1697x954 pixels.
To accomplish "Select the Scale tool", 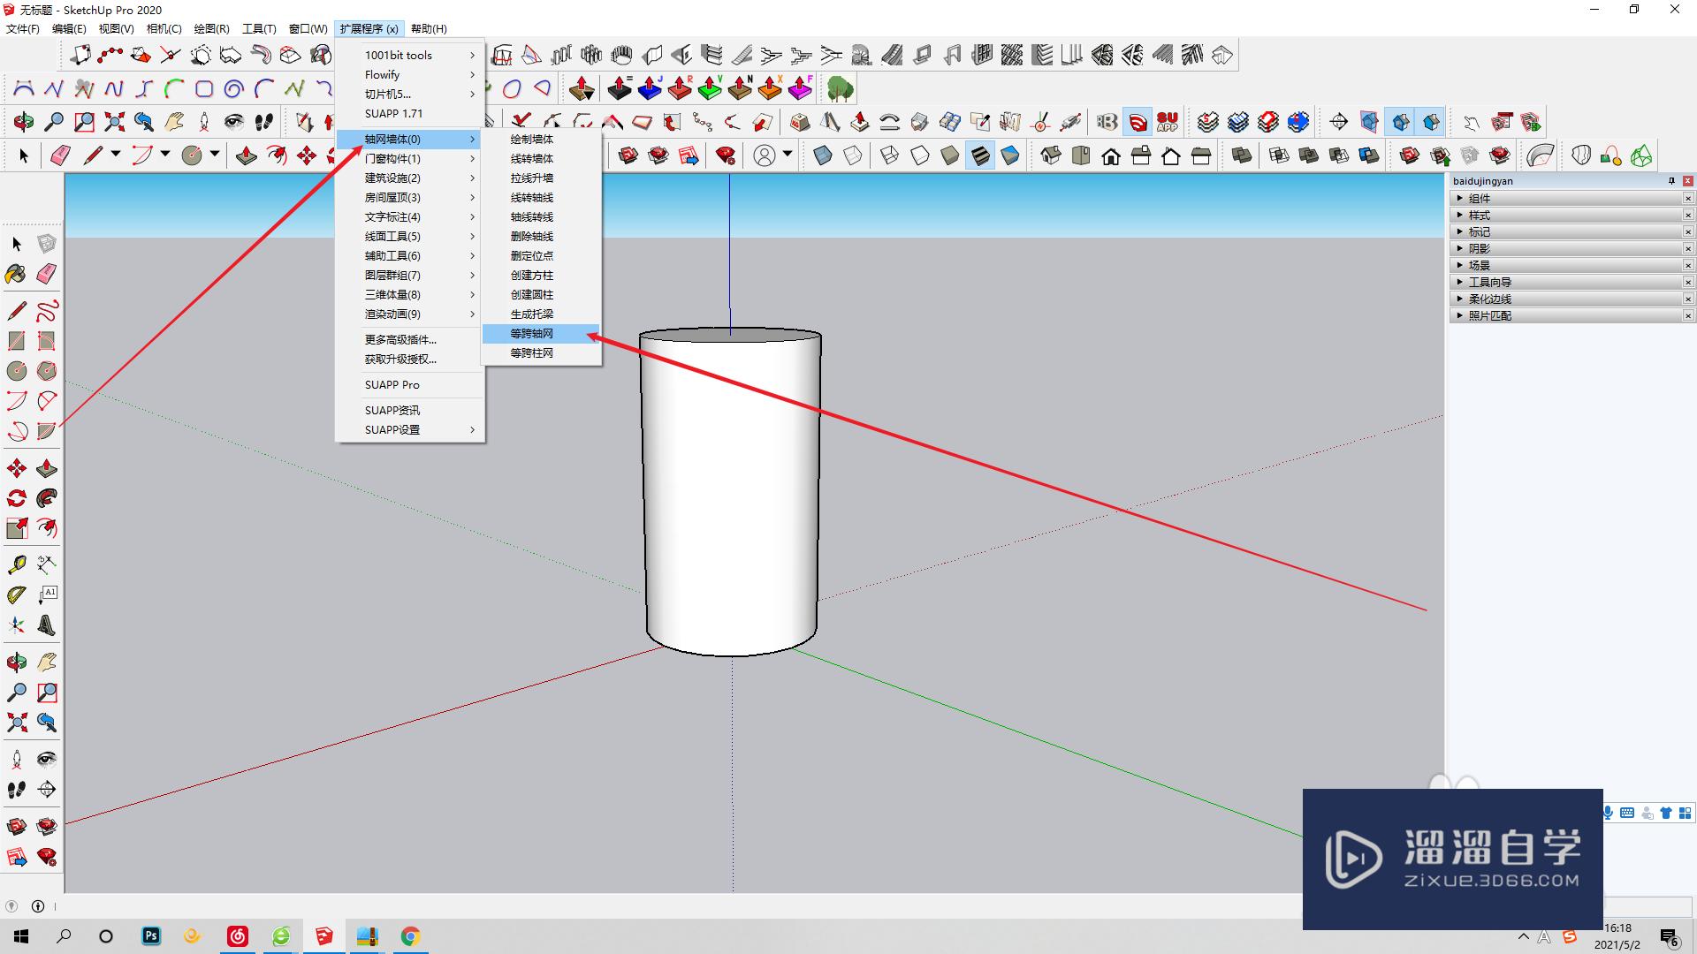I will tap(17, 528).
